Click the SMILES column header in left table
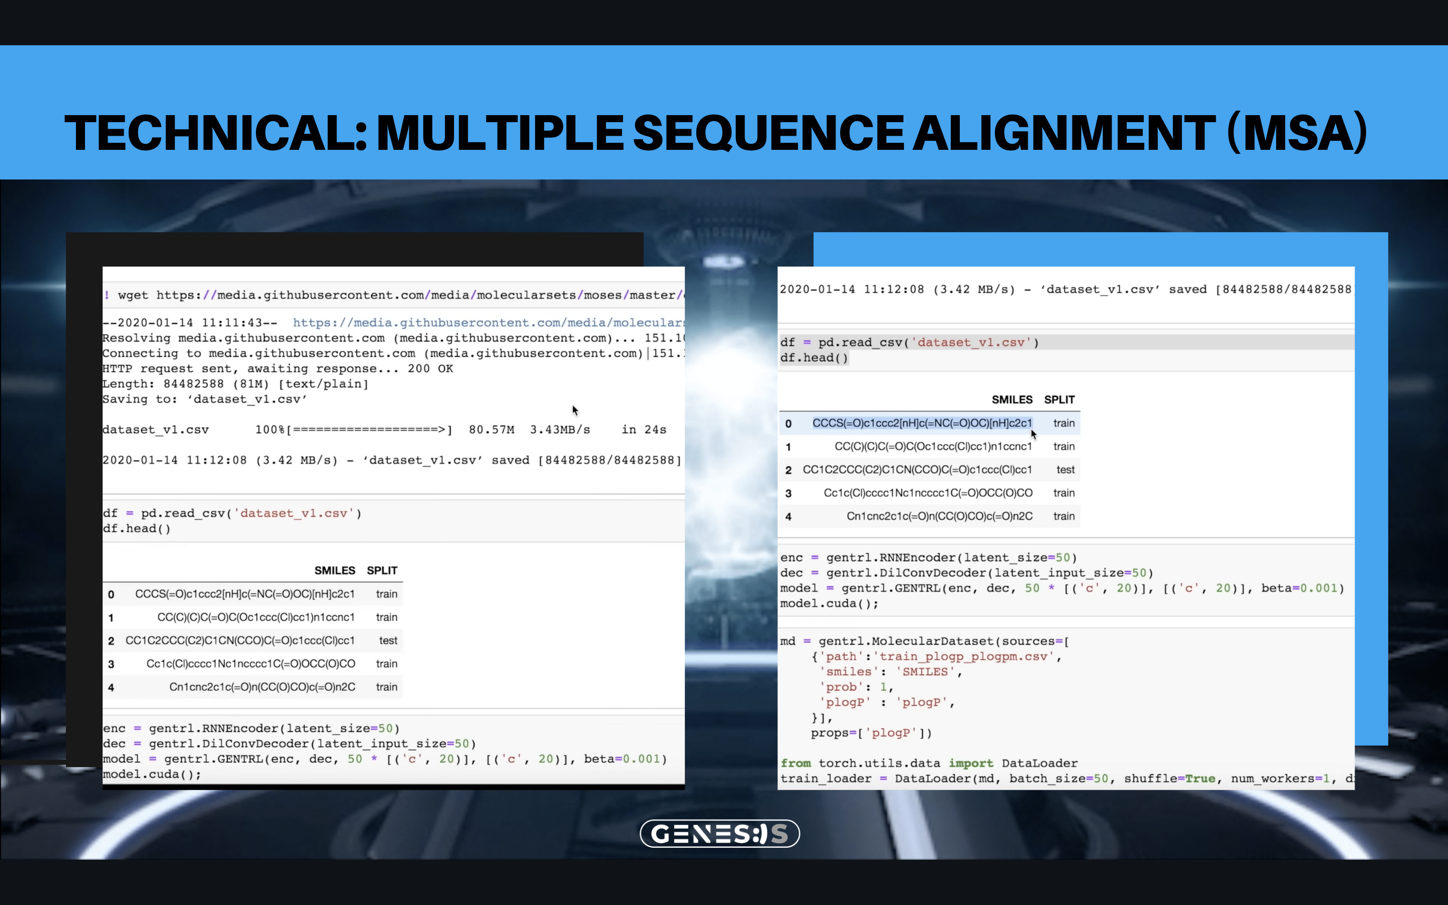 334,571
